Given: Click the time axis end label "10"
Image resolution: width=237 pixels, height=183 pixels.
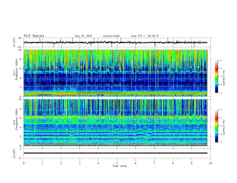Looking at the screenshot, I should click(210, 163).
